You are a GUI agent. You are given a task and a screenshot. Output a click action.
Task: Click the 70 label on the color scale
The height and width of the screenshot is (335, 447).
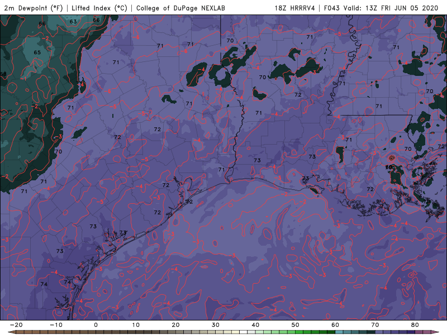click(375, 325)
